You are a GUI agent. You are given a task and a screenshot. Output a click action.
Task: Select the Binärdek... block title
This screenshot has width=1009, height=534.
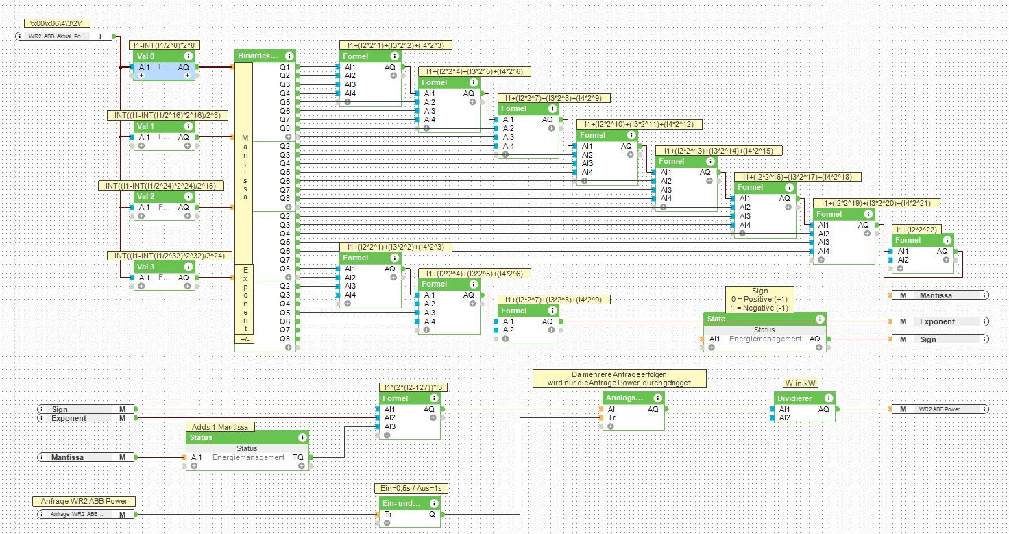click(258, 56)
